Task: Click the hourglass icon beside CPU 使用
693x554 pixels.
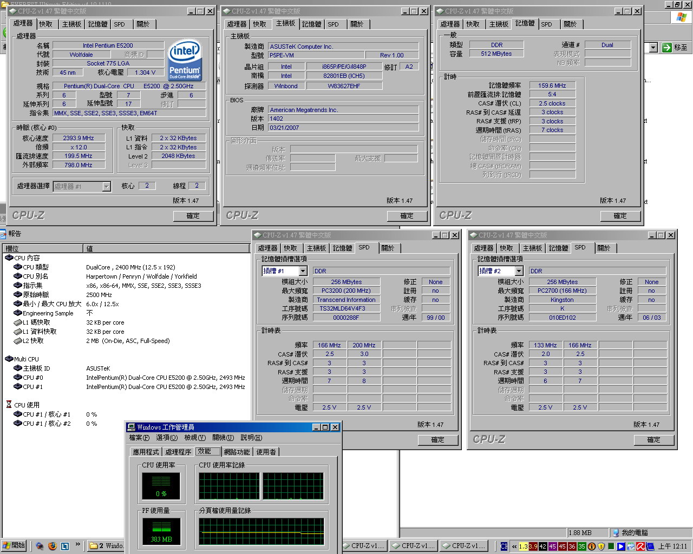Action: click(9, 405)
